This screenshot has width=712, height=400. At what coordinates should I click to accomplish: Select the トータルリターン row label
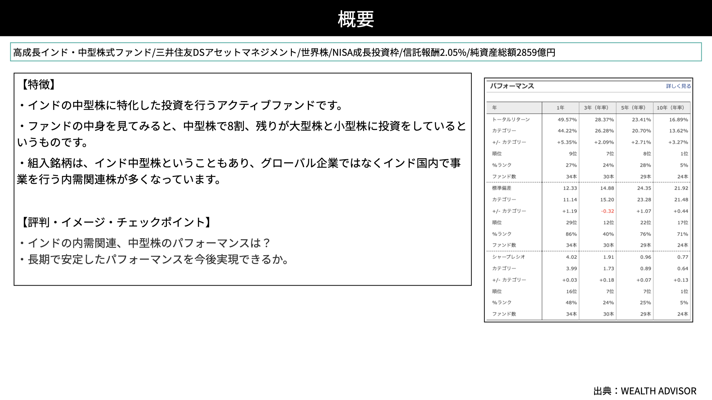[x=511, y=120]
